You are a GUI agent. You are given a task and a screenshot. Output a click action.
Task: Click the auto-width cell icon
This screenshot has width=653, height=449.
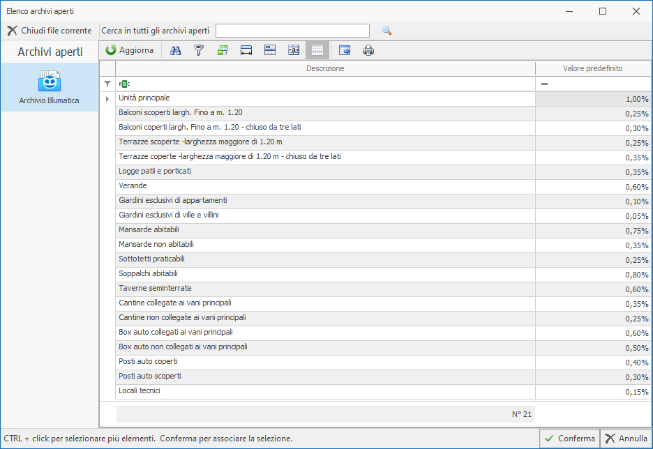pyautogui.click(x=294, y=51)
